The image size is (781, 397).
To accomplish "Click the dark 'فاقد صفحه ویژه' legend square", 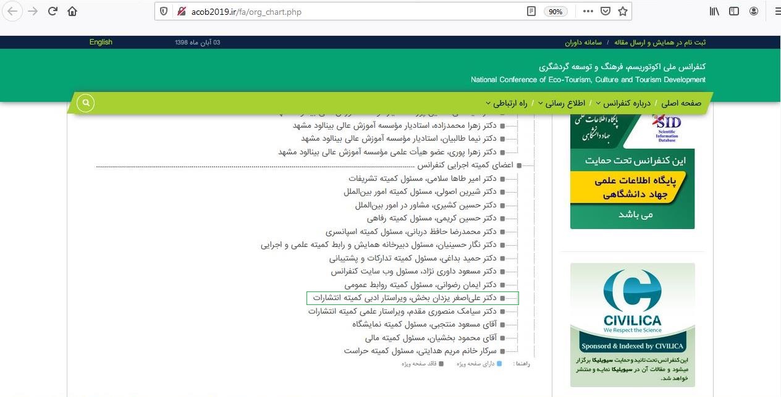I will pyautogui.click(x=441, y=364).
